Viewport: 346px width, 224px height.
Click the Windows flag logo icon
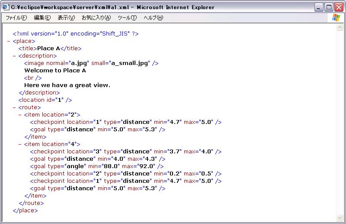point(336,17)
